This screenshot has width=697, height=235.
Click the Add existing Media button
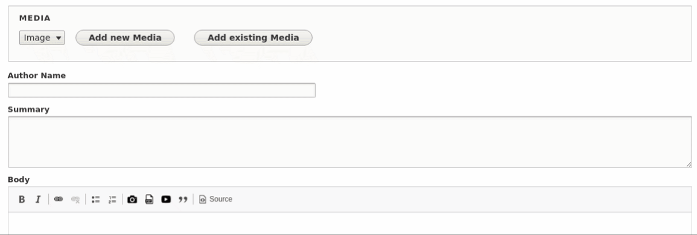pos(253,38)
